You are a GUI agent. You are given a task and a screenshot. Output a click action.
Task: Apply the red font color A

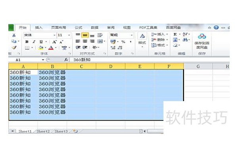51,48
